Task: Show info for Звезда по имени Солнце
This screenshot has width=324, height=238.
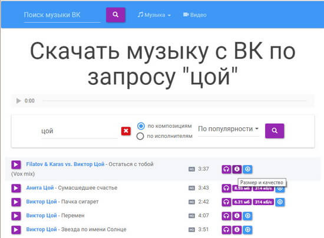Action: [237, 230]
